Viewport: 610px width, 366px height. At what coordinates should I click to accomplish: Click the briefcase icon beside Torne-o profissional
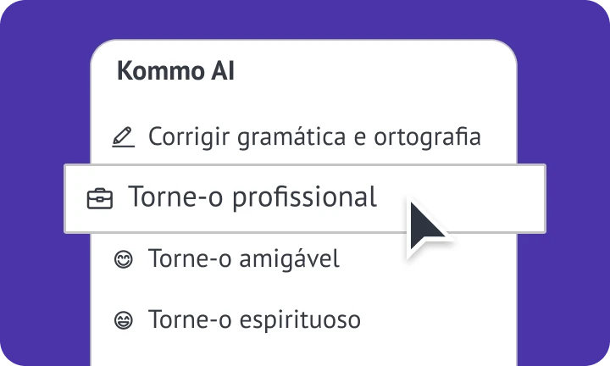click(100, 198)
